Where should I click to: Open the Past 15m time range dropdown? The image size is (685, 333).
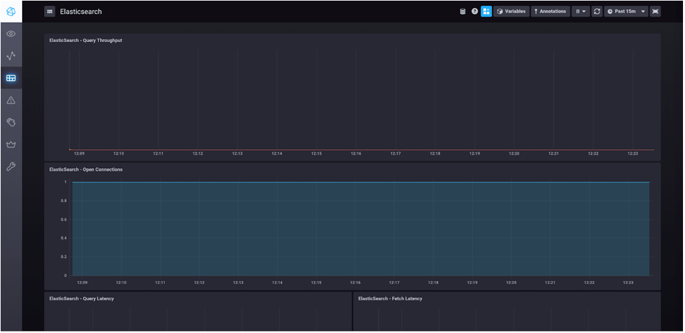click(x=626, y=11)
